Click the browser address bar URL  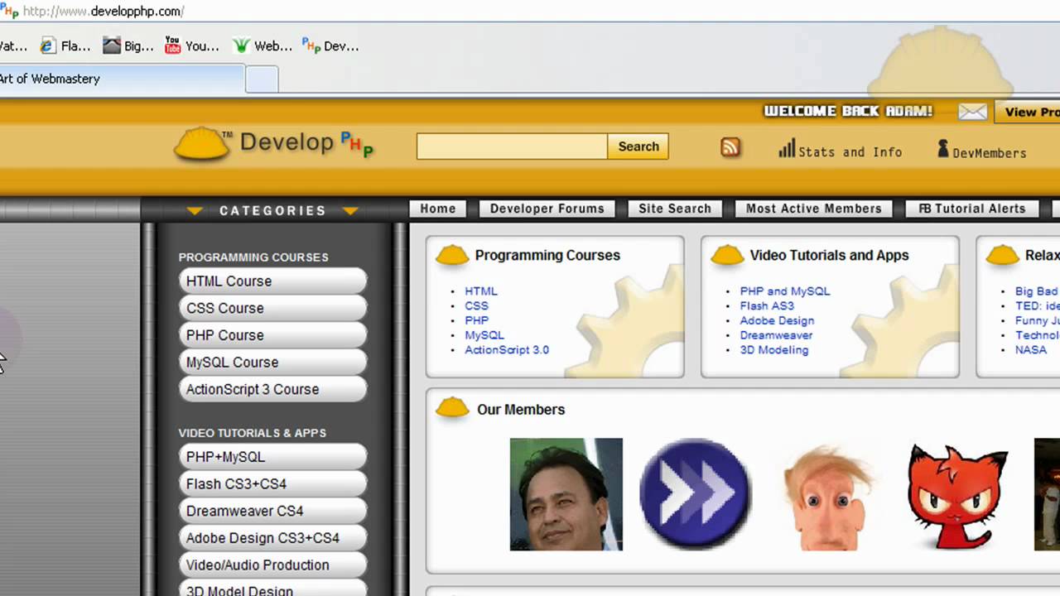point(104,12)
